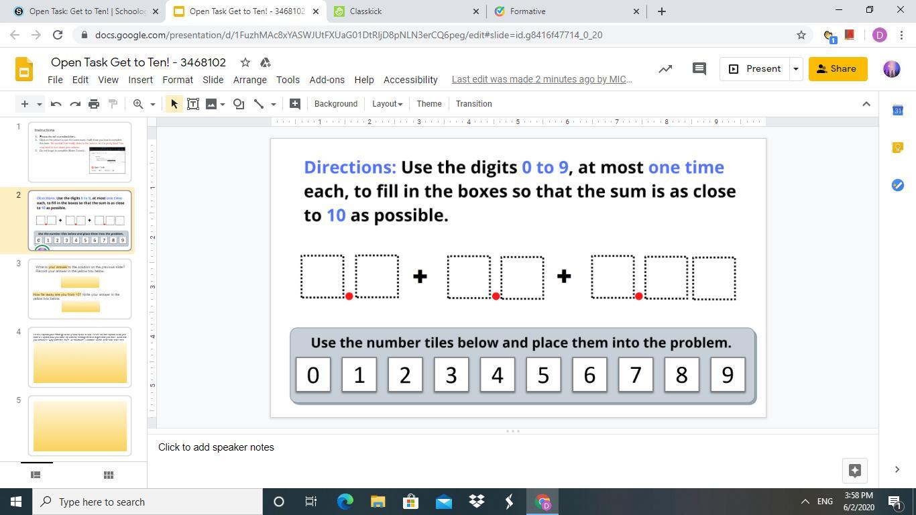Open comment history icon

point(699,68)
